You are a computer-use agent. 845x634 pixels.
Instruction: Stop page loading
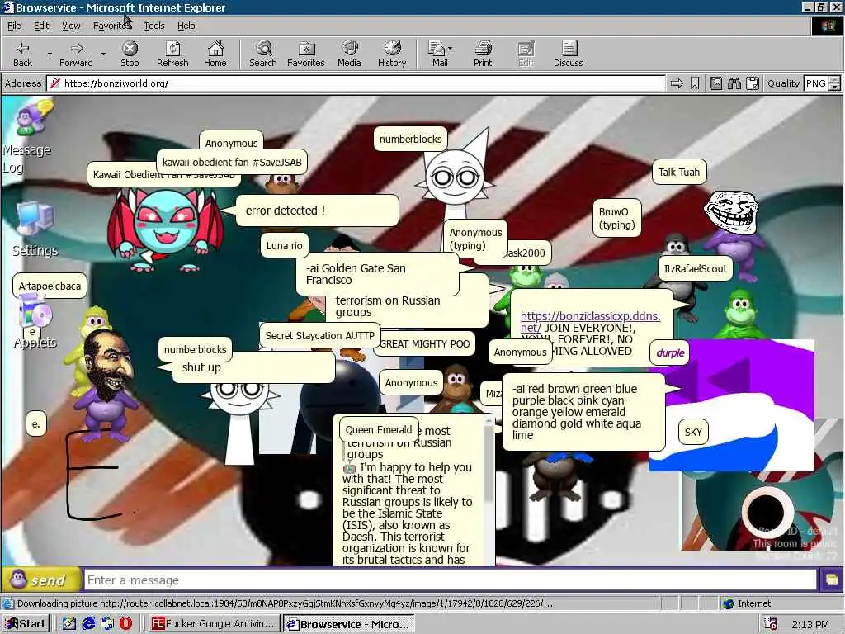click(x=130, y=54)
